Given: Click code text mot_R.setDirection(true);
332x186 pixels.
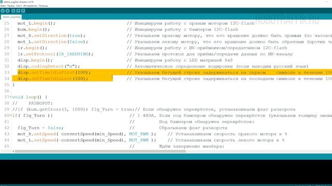Looking at the screenshot, I should coord(51,36).
